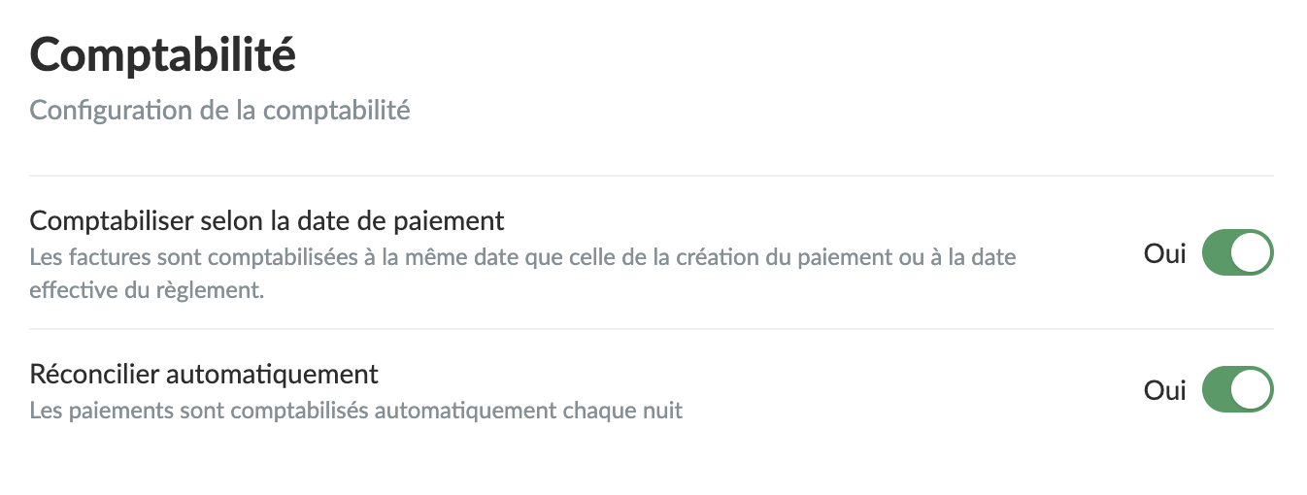Click divider line between the two settings
Image resolution: width=1307 pixels, height=495 pixels.
pyautogui.click(x=651, y=329)
